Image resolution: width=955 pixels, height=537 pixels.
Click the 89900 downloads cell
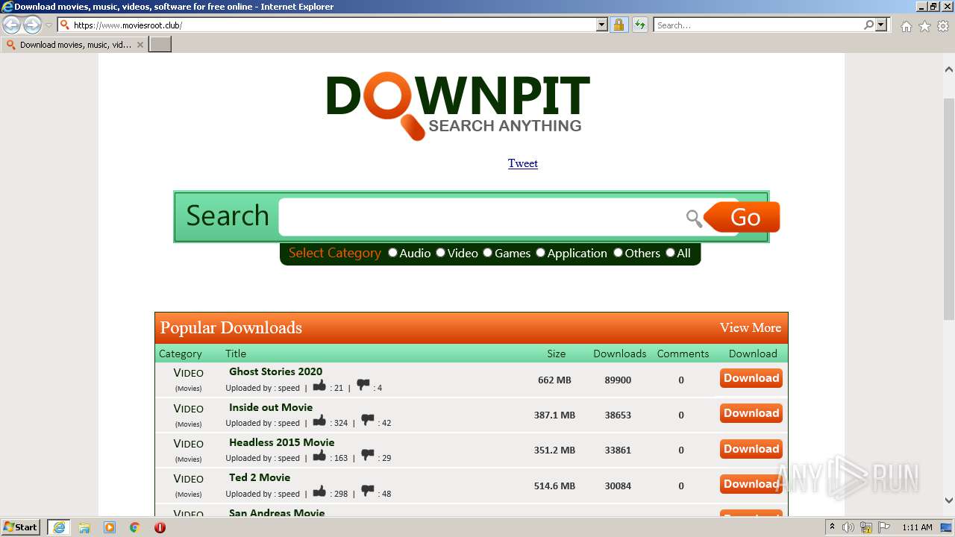tap(618, 380)
